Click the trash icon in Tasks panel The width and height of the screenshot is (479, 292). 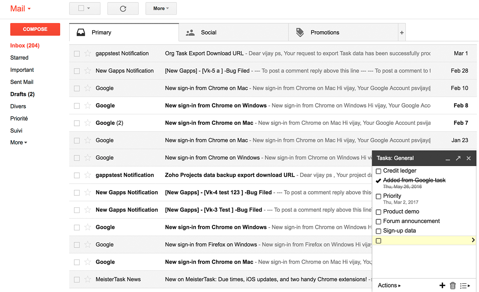click(x=453, y=285)
